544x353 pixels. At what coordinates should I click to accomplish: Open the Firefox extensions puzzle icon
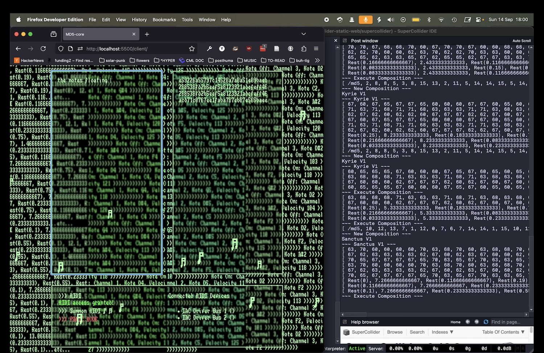(x=304, y=49)
